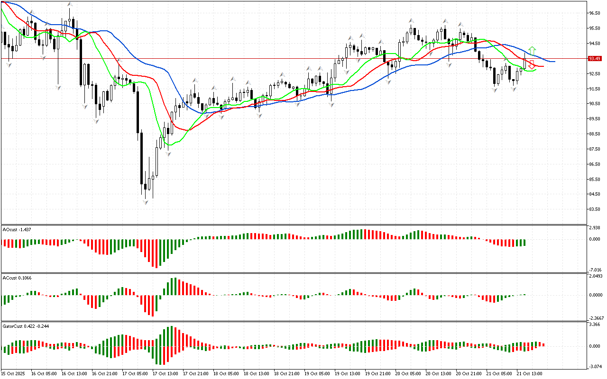
Task: Click the right end of the green Alligator line
Action: [536, 70]
